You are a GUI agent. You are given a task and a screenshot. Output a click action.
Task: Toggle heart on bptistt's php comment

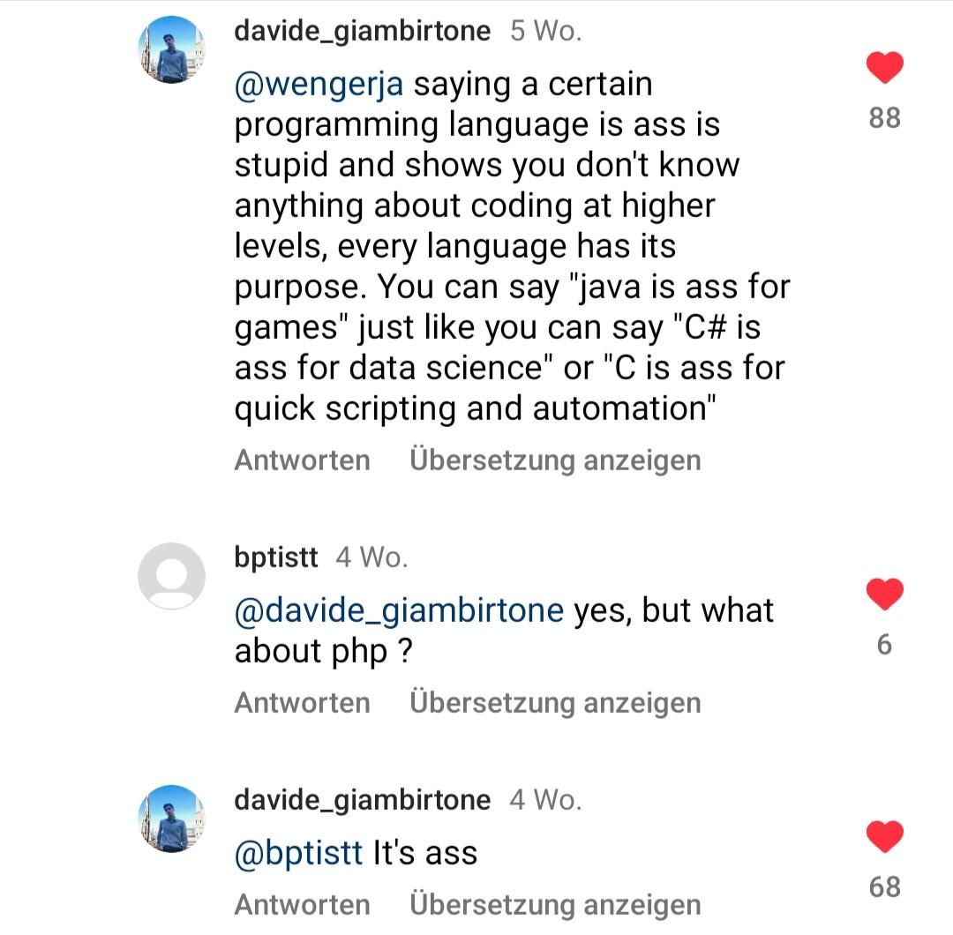pos(884,595)
